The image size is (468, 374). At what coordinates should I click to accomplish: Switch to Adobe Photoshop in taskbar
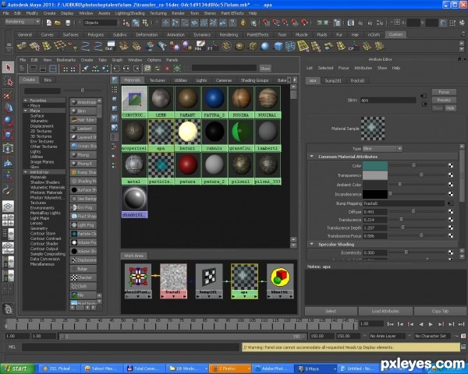pos(272,369)
